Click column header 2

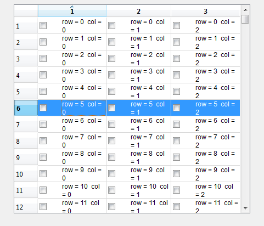(138, 11)
